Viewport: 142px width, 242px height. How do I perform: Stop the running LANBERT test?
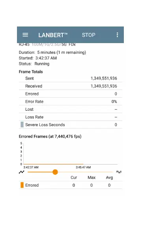[89, 35]
